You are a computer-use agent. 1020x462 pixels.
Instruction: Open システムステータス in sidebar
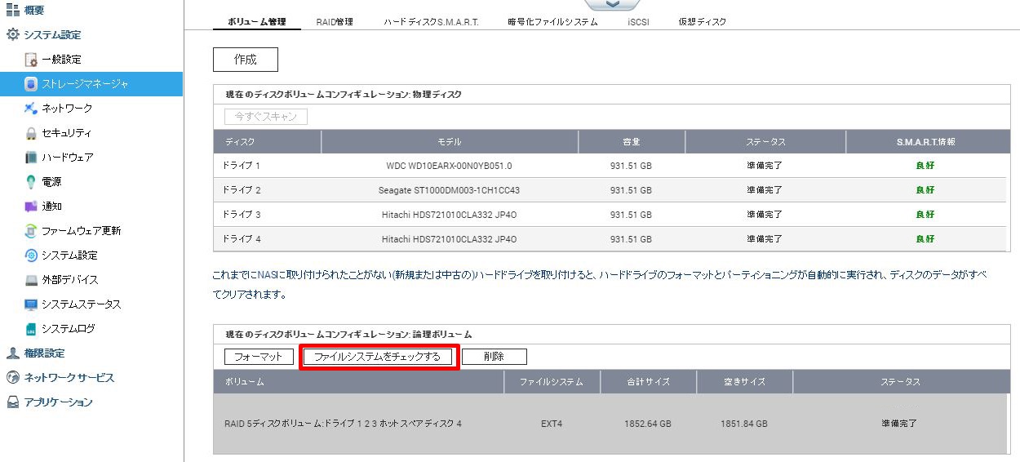coord(81,304)
